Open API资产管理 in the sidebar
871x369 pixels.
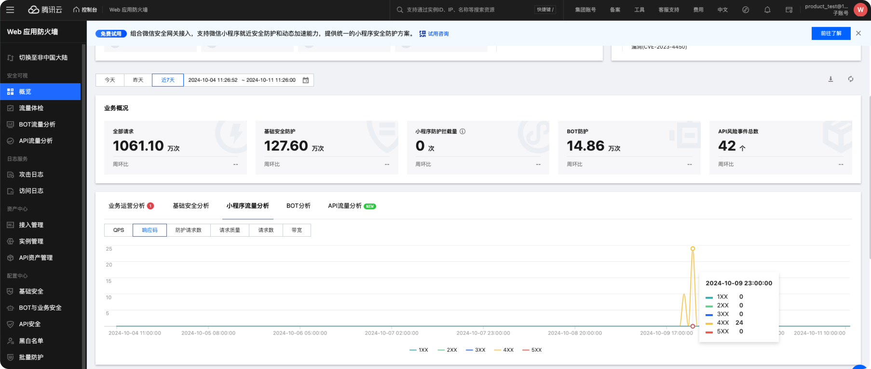pyautogui.click(x=41, y=257)
